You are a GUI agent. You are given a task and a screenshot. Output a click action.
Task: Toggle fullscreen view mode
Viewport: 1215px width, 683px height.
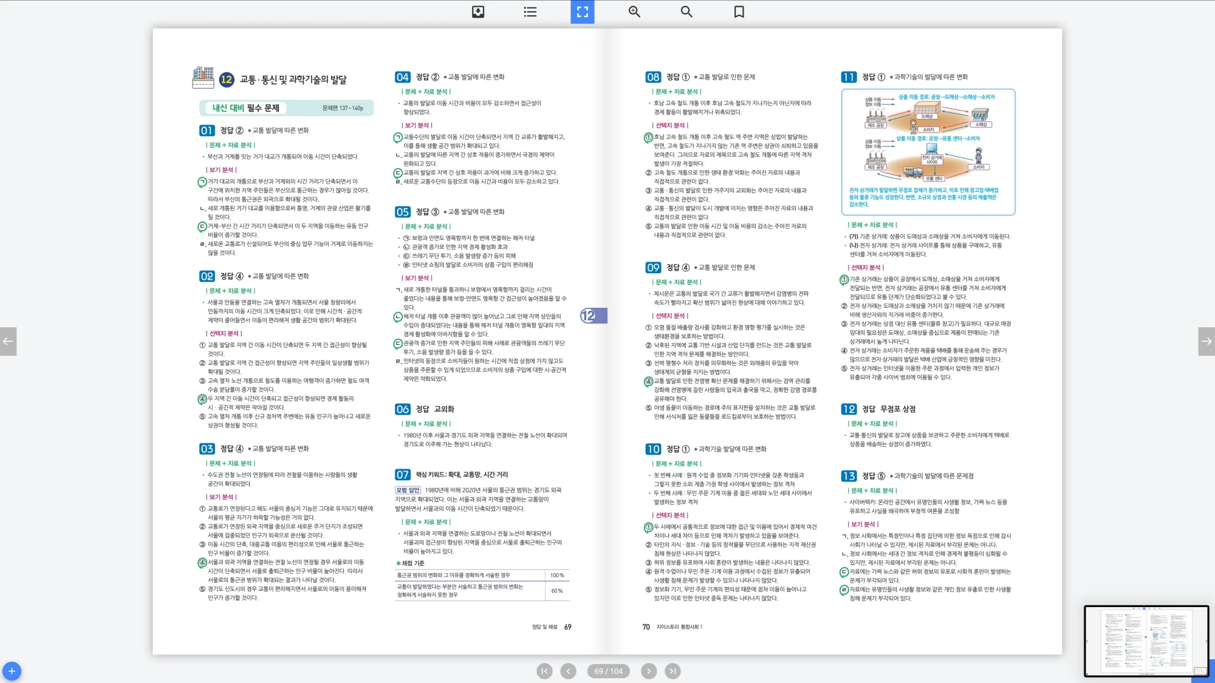pyautogui.click(x=582, y=12)
